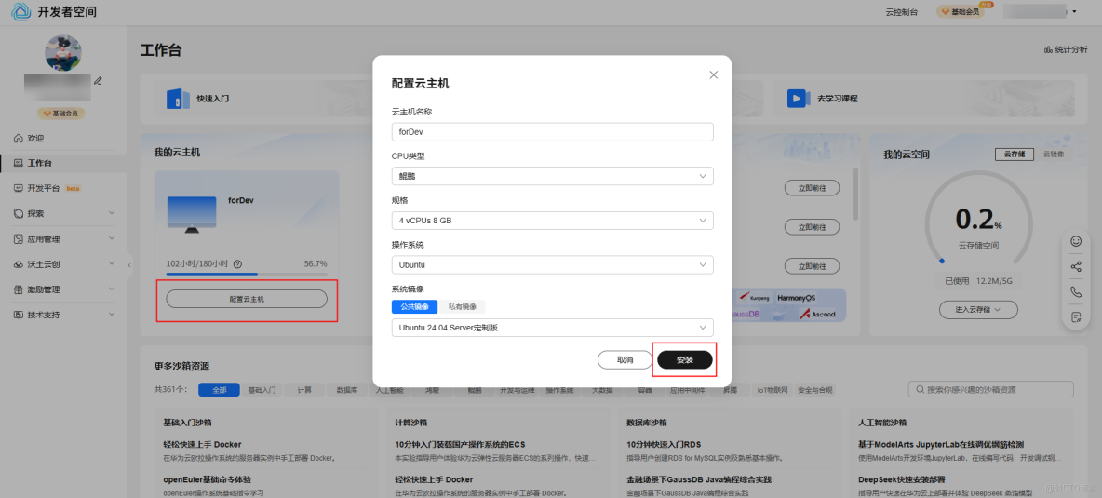
Task: Collapse the sidebar with the arrow handle
Action: tap(129, 264)
